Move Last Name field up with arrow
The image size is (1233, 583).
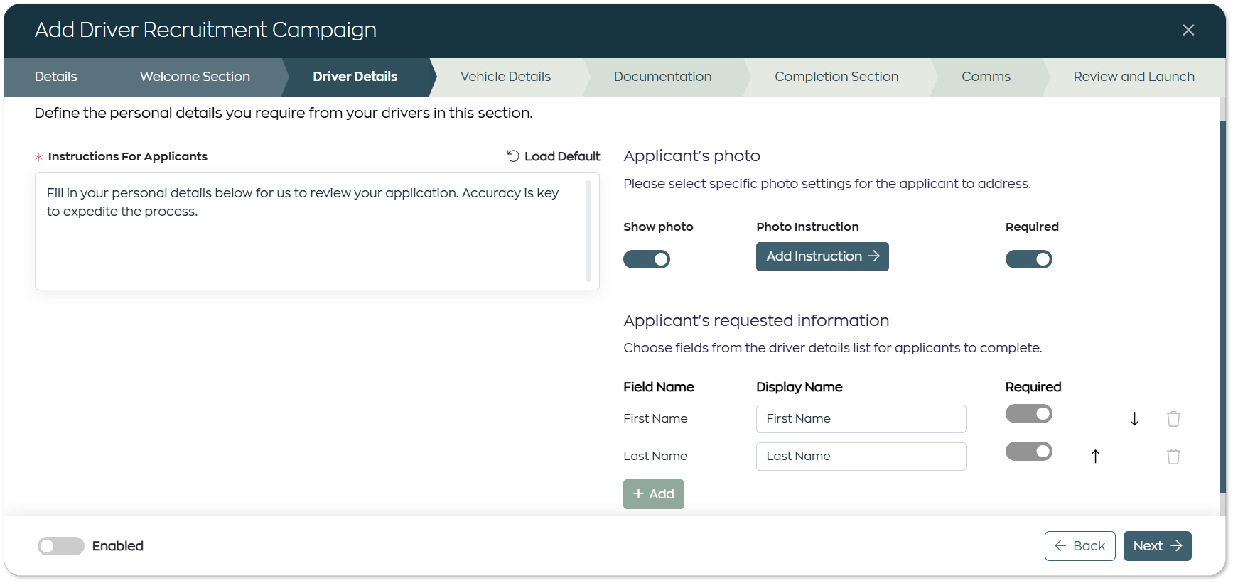pos(1095,457)
